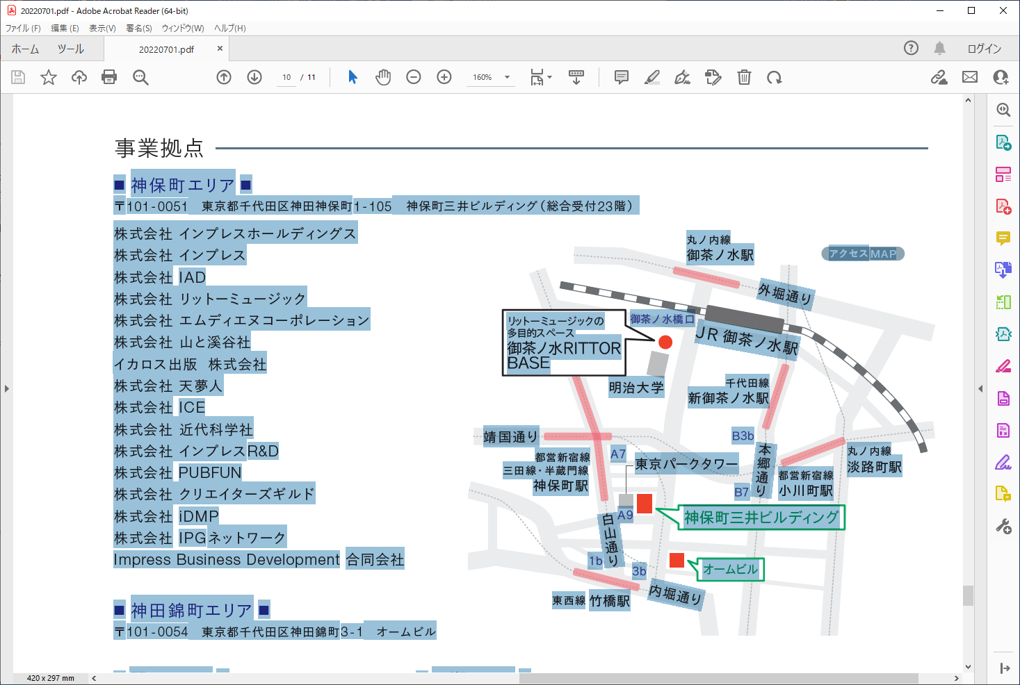Delete with the trash can icon

[x=744, y=77]
